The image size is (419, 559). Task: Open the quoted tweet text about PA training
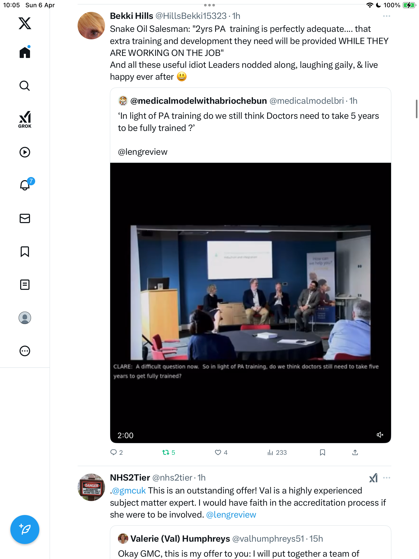[248, 122]
